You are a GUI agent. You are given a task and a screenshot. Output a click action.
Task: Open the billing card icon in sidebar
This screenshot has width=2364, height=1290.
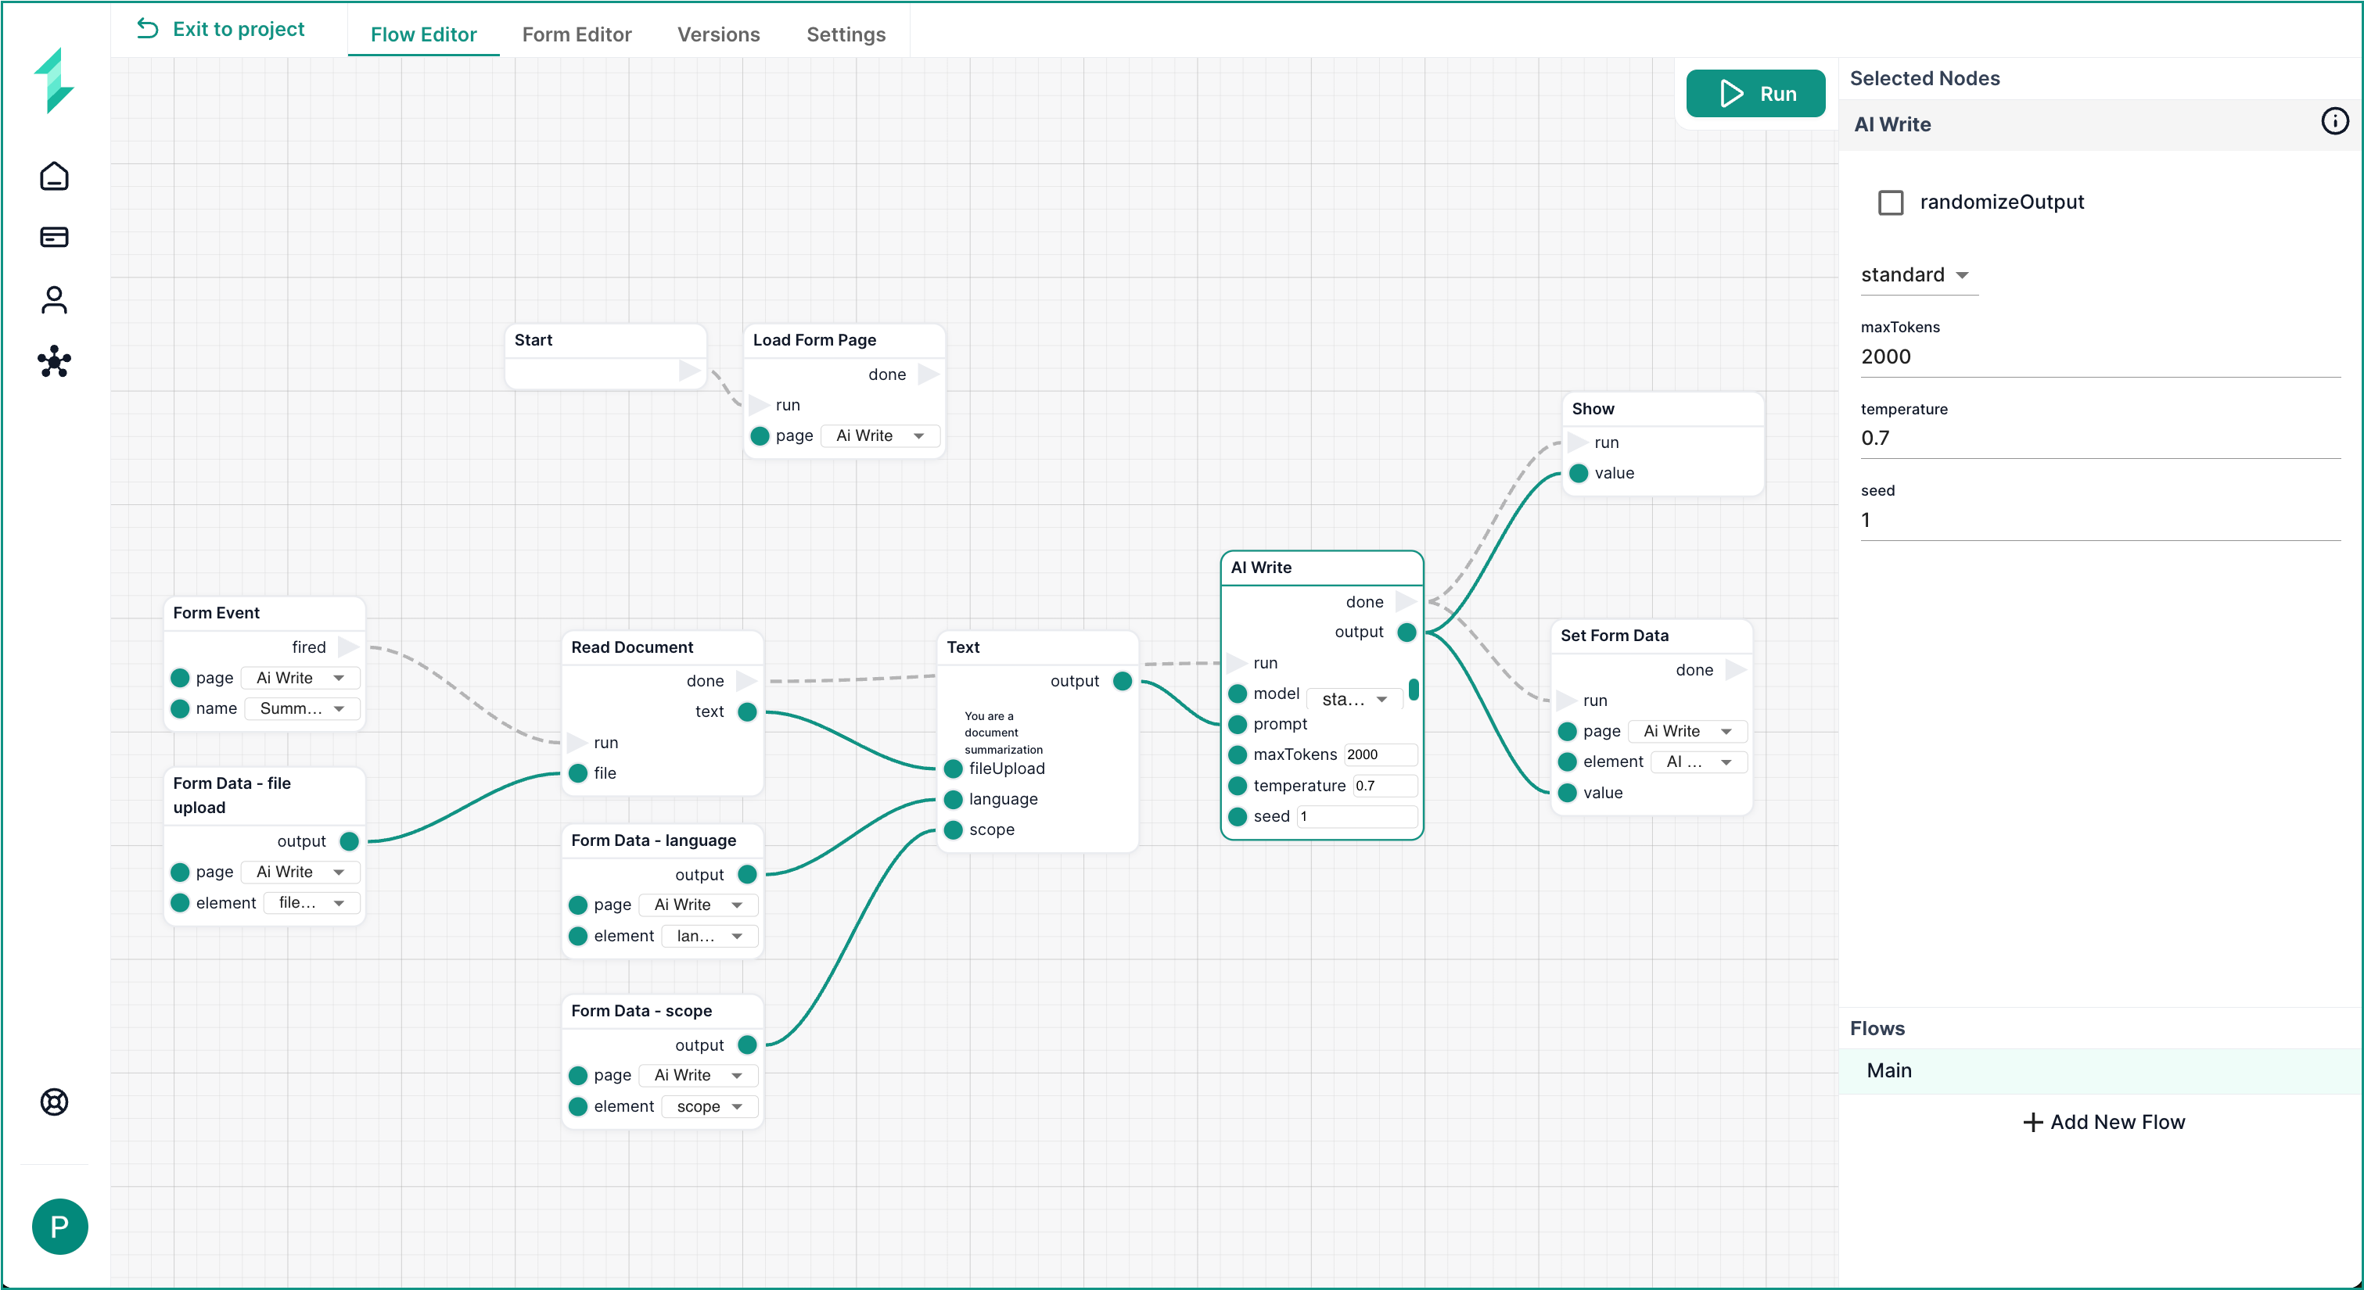pyautogui.click(x=54, y=238)
